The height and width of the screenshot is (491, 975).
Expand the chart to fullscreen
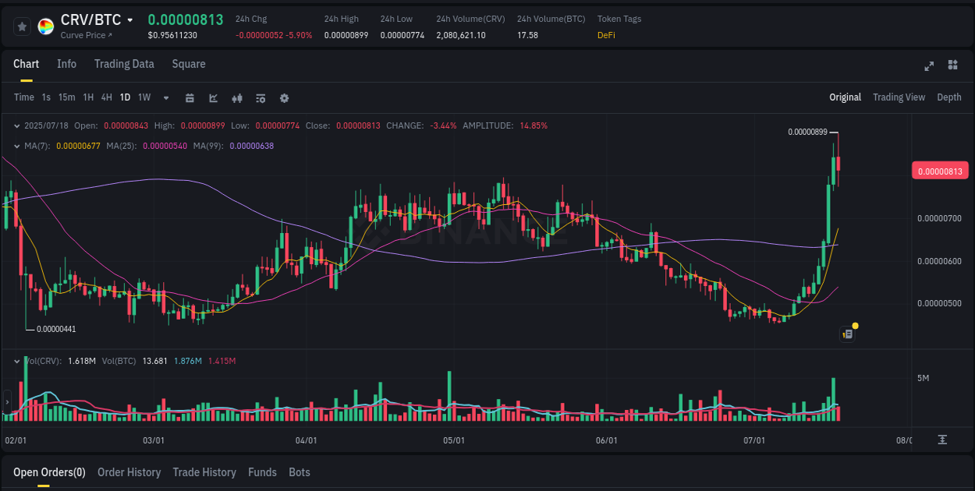click(929, 66)
